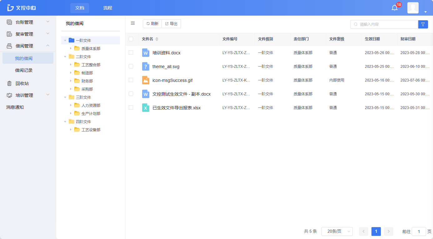Click the list view icon left of 刷新
The width and height of the screenshot is (433, 239).
pyautogui.click(x=132, y=23)
